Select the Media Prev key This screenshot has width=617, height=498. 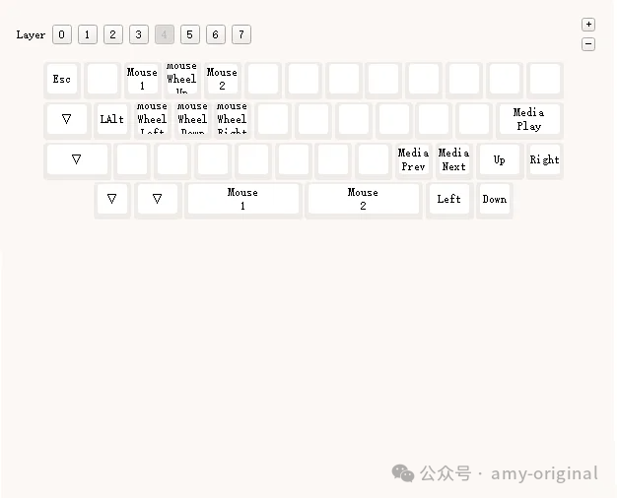(x=413, y=160)
